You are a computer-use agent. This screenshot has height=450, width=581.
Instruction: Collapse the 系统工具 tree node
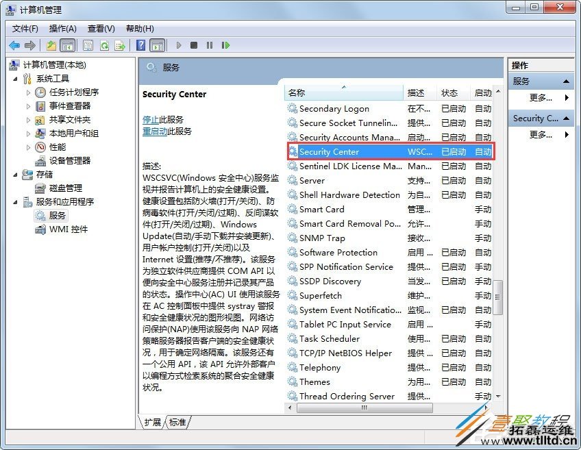click(x=15, y=78)
